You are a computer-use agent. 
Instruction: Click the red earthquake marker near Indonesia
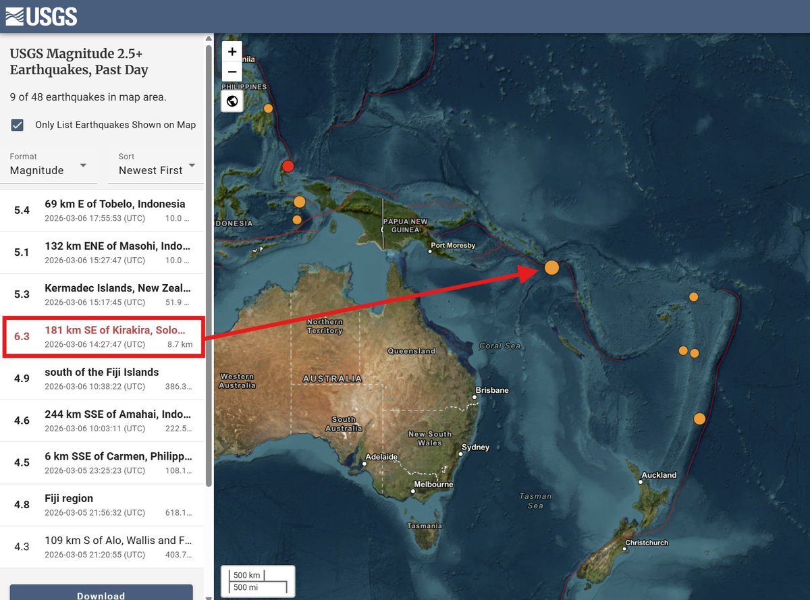pyautogui.click(x=288, y=167)
